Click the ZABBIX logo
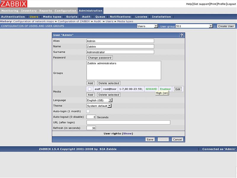 pos(14,4)
